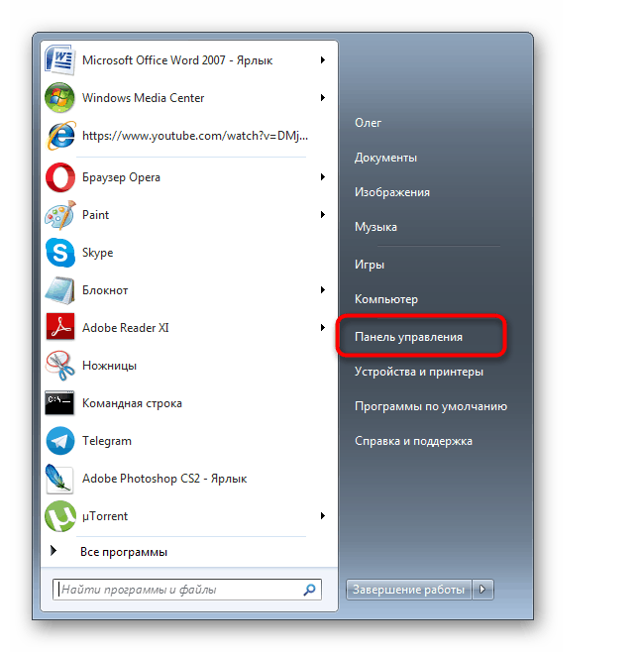Expand the Все программы arrow
639x652 pixels.
point(53,551)
